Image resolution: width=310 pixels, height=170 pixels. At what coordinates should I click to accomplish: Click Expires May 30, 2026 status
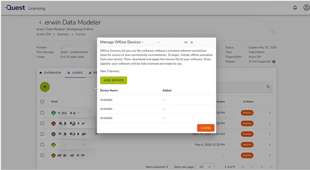pyautogui.click(x=263, y=47)
